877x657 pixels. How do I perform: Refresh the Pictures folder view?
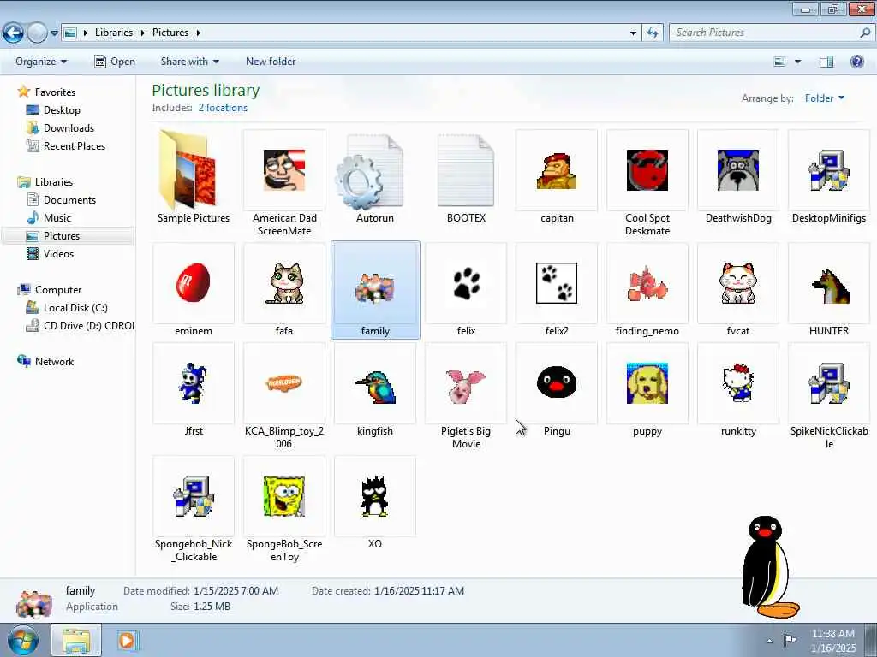(652, 33)
